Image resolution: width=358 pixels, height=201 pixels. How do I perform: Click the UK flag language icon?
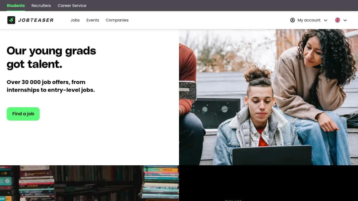[337, 20]
